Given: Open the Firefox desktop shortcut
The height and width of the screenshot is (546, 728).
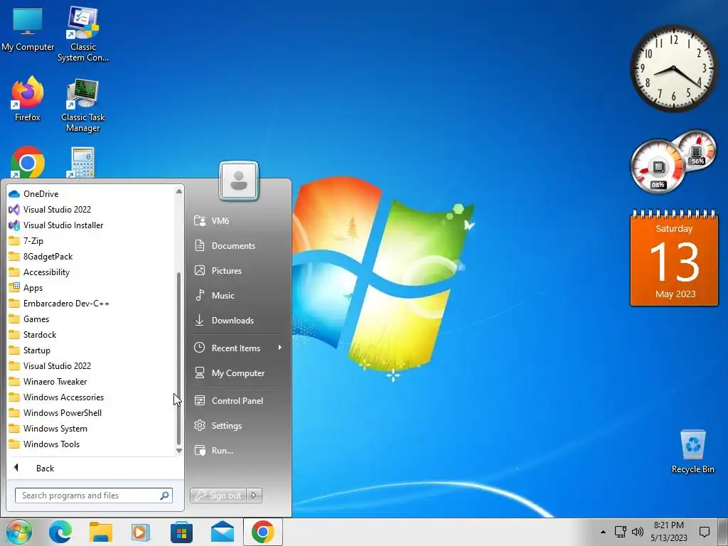Looking at the screenshot, I should point(28,99).
